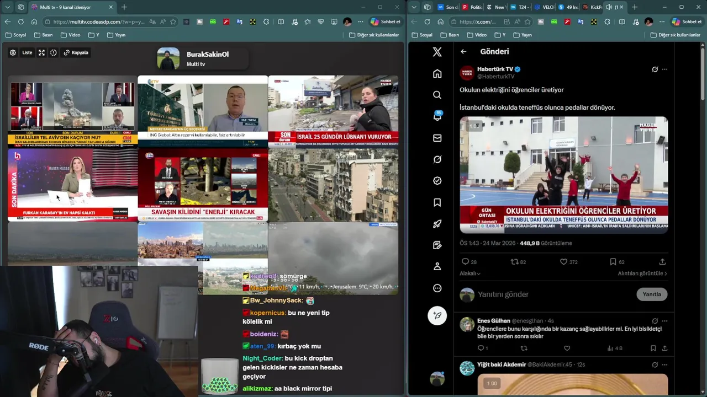Like the Habertürk post with 372 likes
Viewport: 707px width, 397px height.
click(568, 262)
